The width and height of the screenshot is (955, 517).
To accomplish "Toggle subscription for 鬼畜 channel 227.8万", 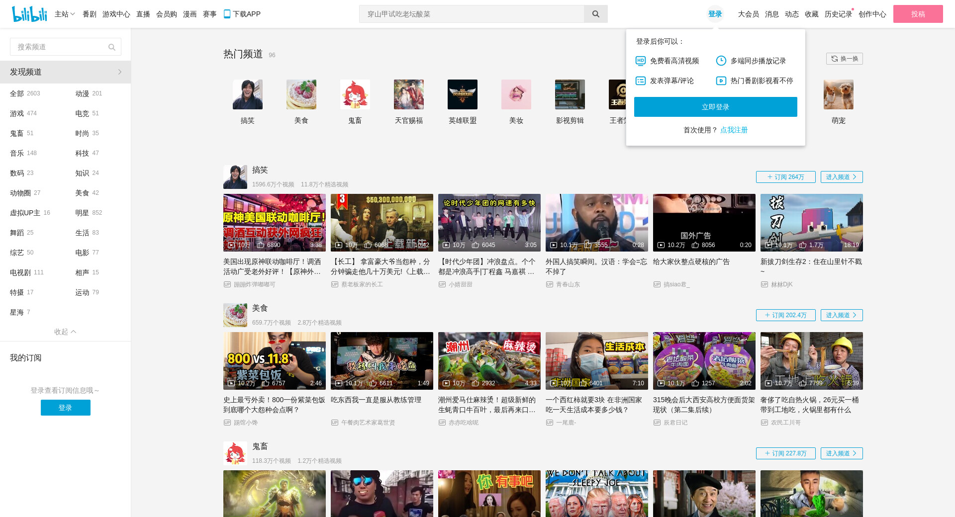I will click(x=785, y=453).
